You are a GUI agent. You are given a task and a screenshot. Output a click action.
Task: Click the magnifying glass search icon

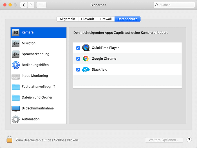coord(156,5)
